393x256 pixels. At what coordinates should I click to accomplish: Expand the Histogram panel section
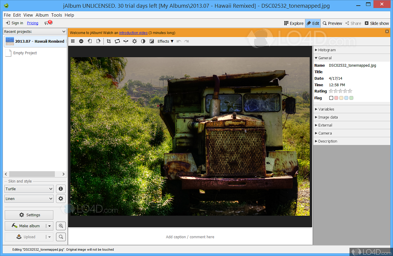(327, 50)
